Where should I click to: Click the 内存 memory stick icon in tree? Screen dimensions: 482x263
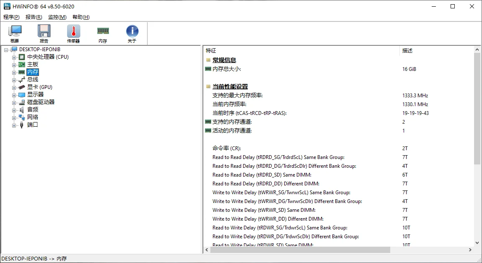click(x=21, y=72)
